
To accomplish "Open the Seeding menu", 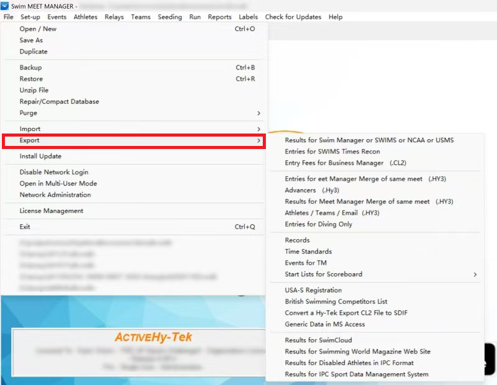I will point(170,17).
